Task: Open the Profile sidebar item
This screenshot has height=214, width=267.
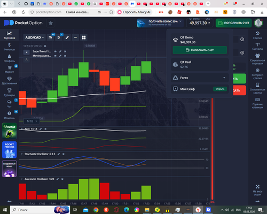Action: (9, 58)
